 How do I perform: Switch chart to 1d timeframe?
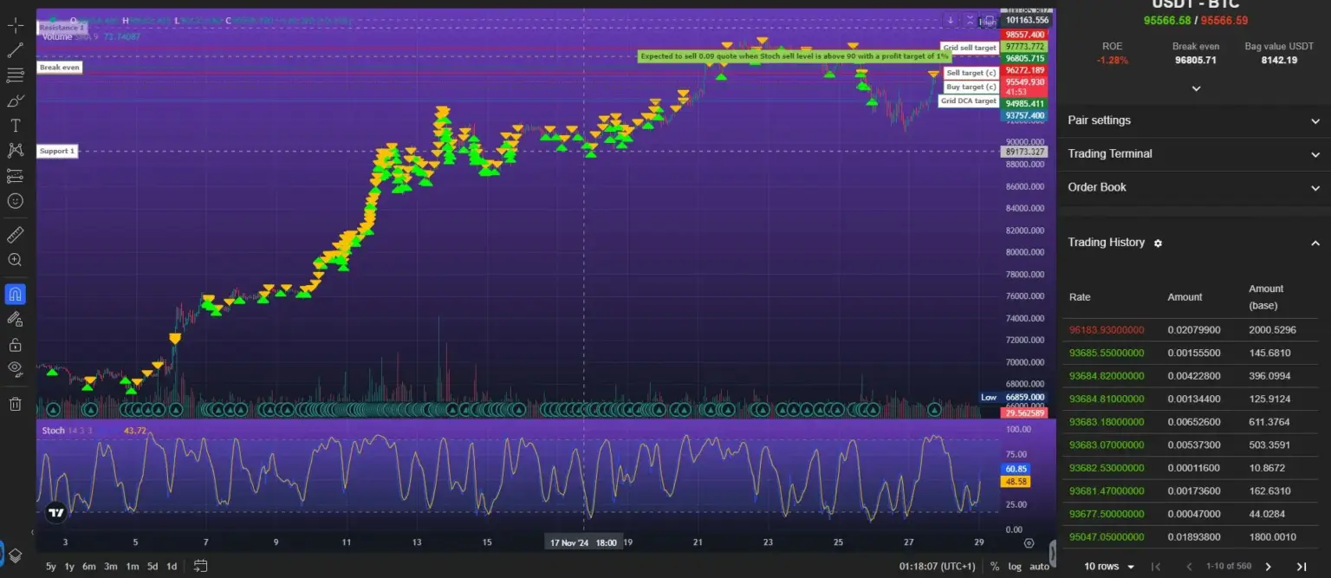171,565
